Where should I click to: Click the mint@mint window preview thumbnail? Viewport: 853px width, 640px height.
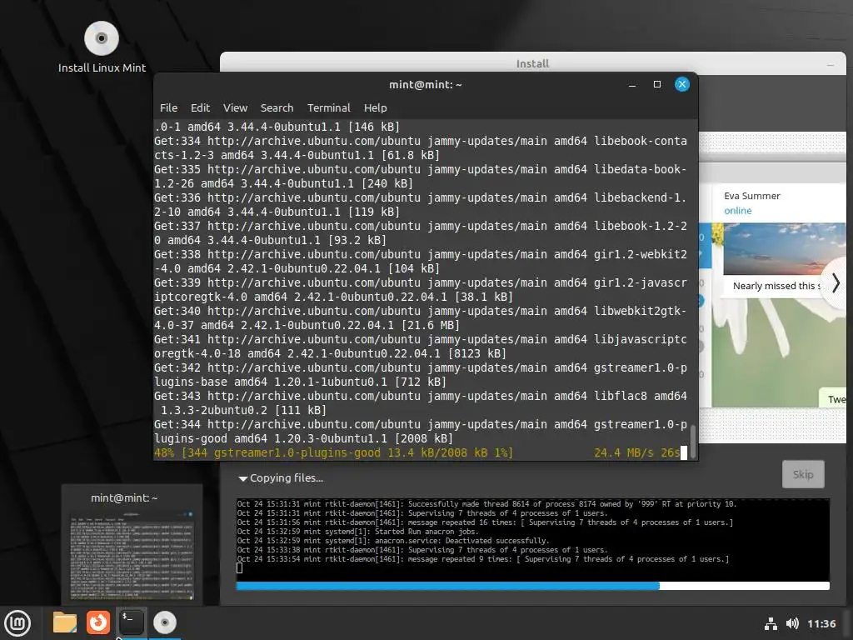pos(132,556)
